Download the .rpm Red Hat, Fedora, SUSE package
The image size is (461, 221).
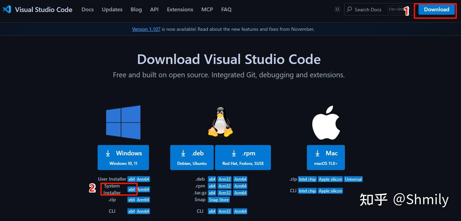(x=243, y=157)
